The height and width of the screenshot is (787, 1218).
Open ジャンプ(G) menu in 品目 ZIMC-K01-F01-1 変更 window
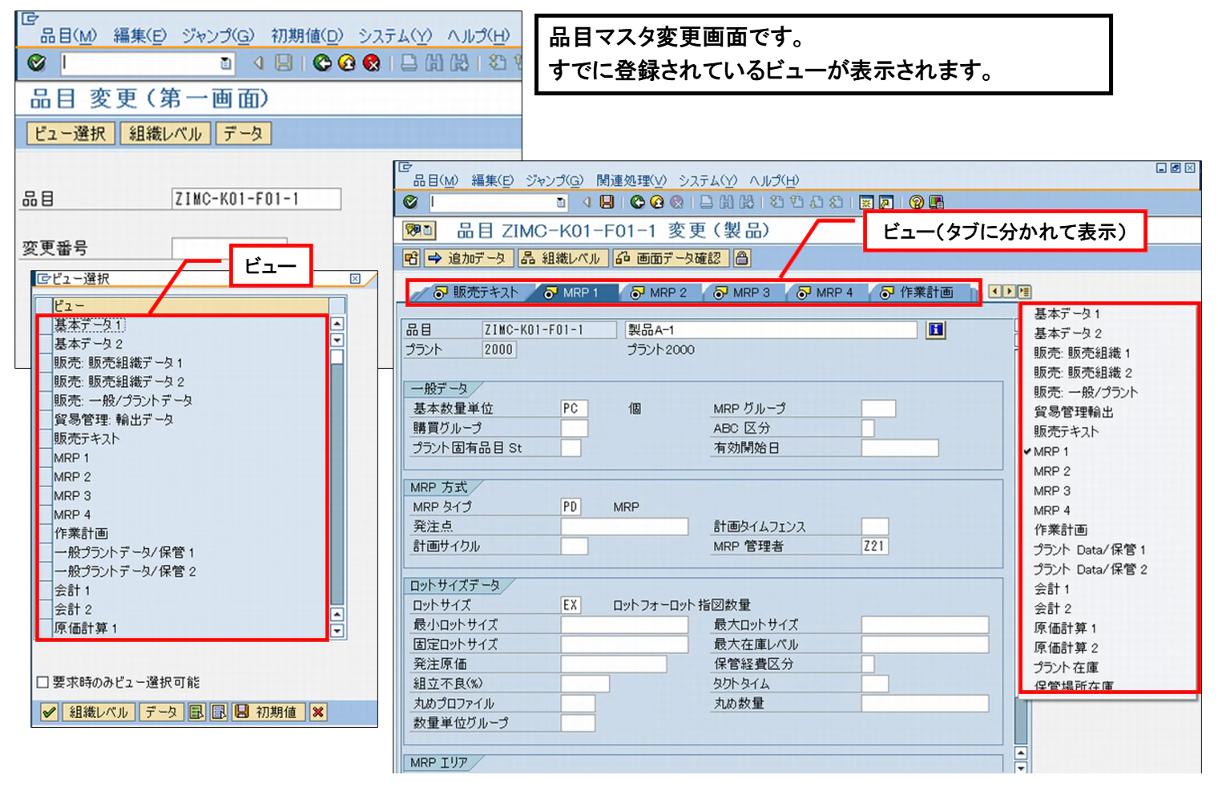555,180
